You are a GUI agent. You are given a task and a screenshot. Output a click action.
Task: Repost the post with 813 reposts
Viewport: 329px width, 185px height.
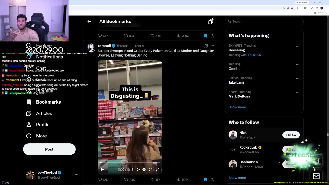pos(129,36)
